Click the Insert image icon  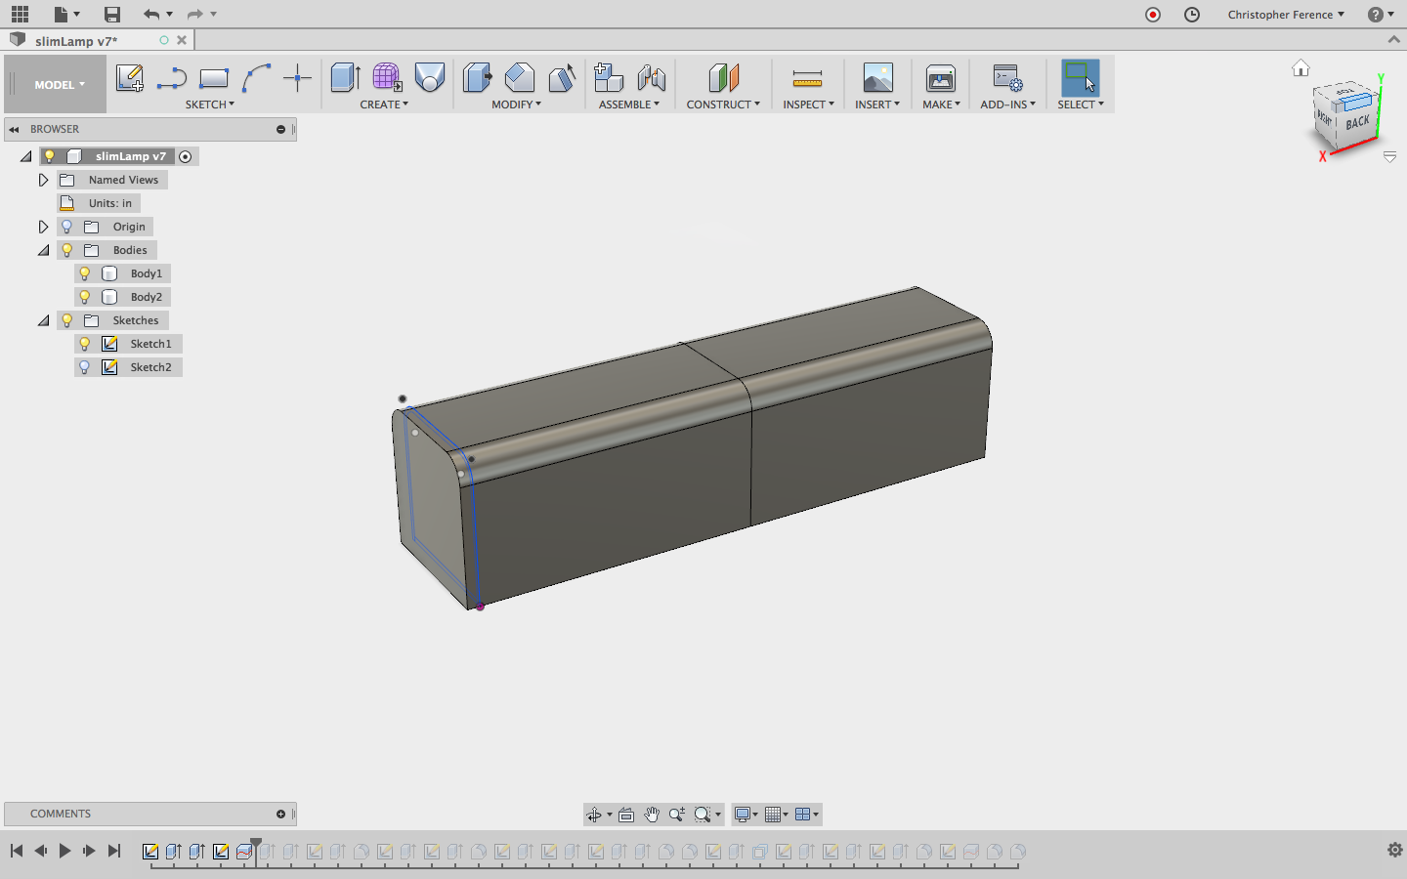[877, 78]
